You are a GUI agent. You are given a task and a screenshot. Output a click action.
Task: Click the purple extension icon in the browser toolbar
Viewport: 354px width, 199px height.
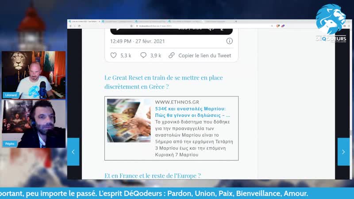pyautogui.click(x=283, y=26)
